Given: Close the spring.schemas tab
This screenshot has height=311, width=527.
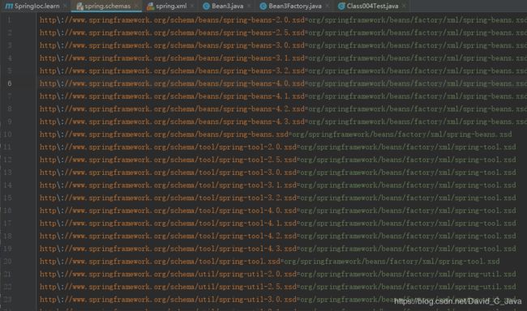Looking at the screenshot, I should (x=136, y=6).
